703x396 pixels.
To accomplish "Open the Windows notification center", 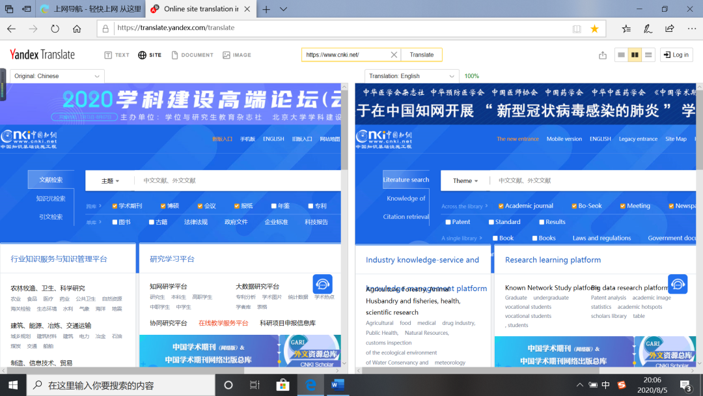I will pyautogui.click(x=685, y=385).
